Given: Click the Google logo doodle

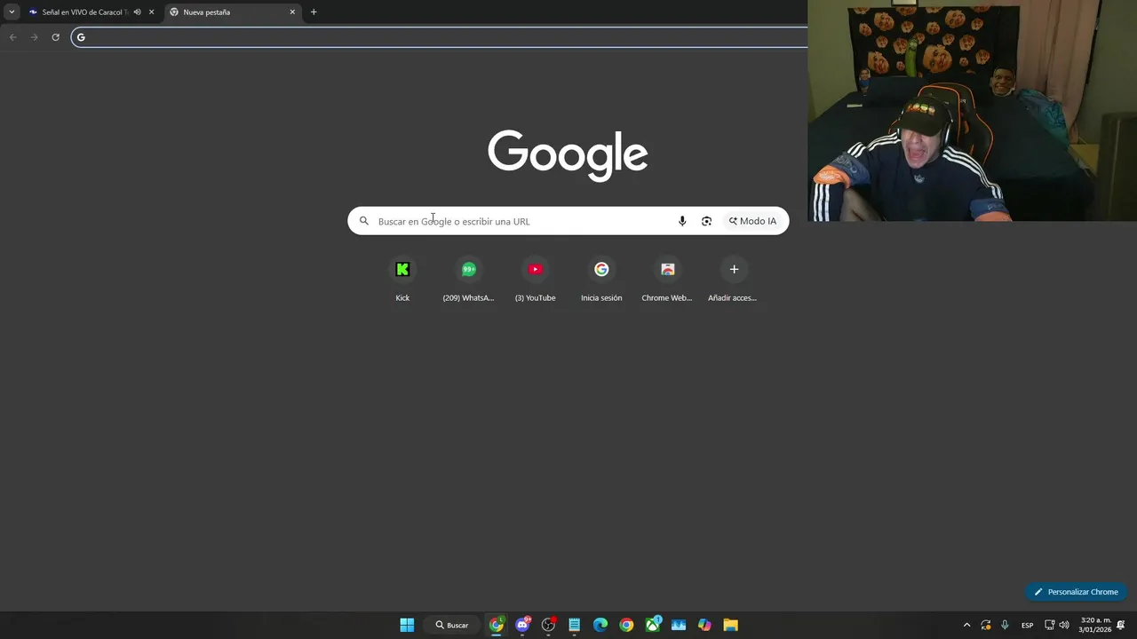Looking at the screenshot, I should 568,155.
